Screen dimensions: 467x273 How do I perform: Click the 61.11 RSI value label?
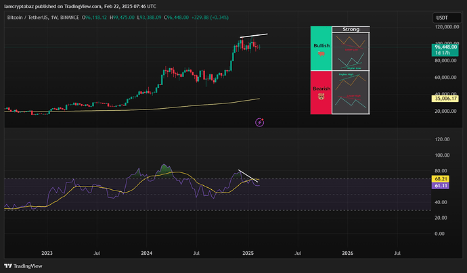coord(441,186)
